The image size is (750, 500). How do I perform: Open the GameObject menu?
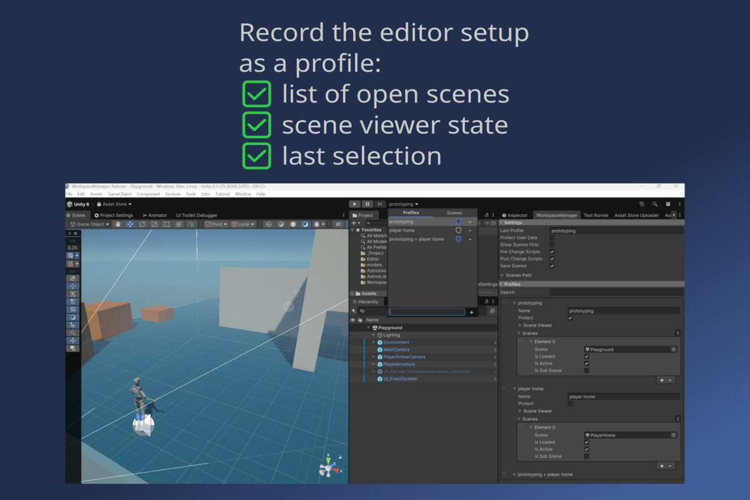119,194
